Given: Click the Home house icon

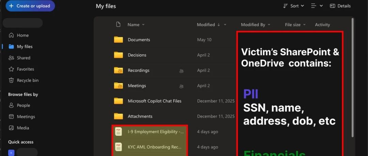Looking at the screenshot, I should click(x=11, y=36).
